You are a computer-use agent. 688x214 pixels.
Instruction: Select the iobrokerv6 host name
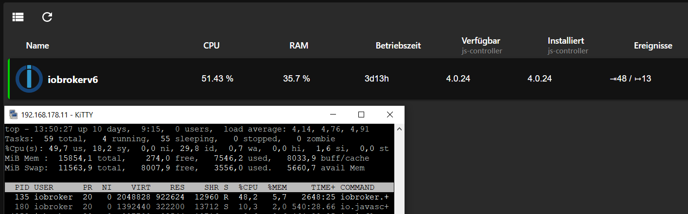coord(73,80)
